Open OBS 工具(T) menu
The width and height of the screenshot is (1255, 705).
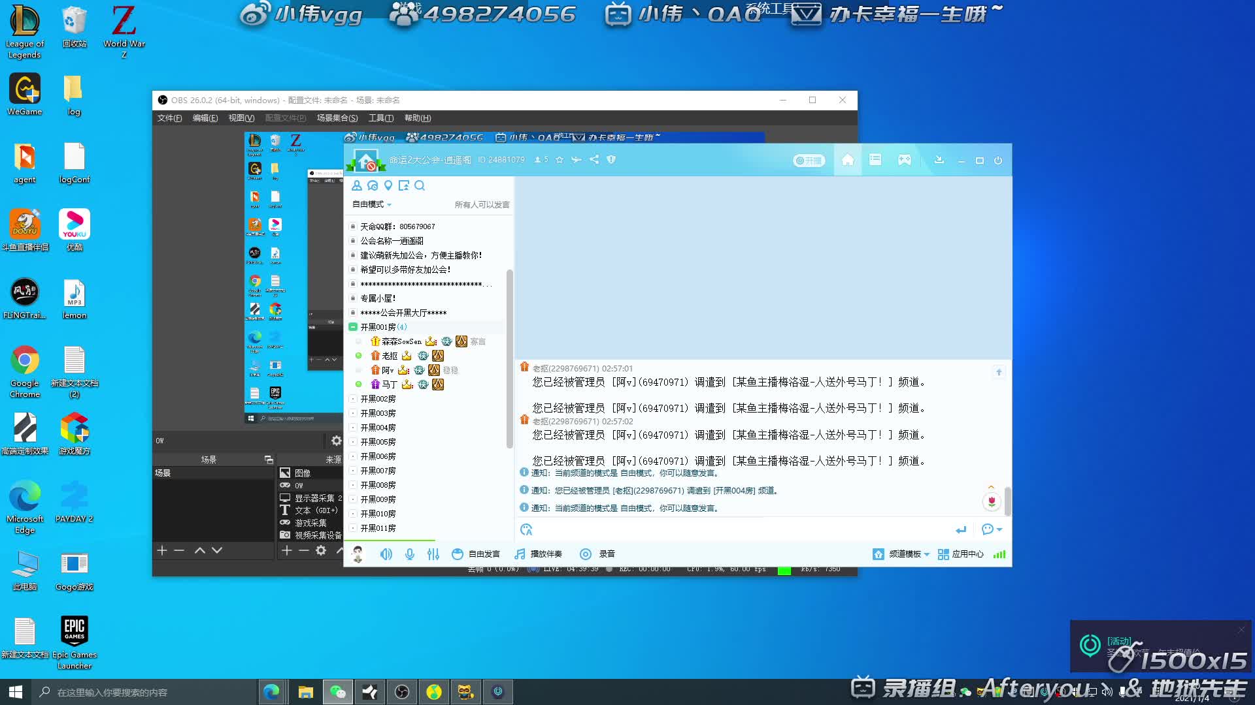[x=381, y=118]
